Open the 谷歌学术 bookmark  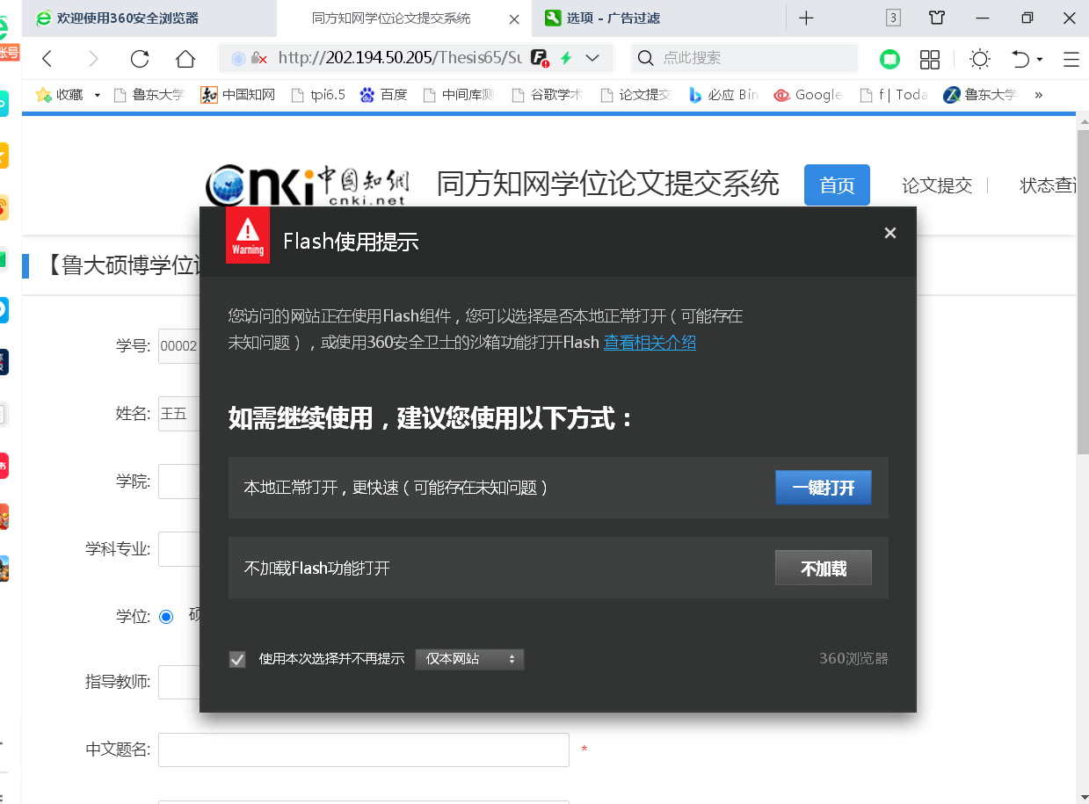click(546, 95)
